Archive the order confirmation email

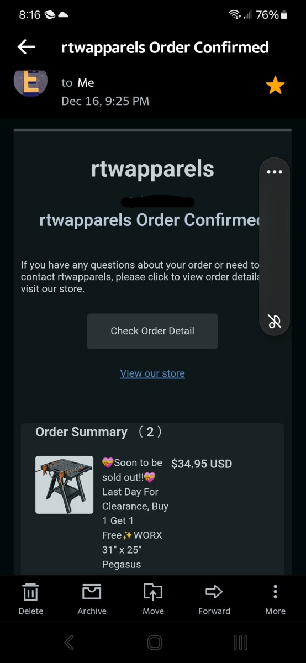tap(92, 599)
